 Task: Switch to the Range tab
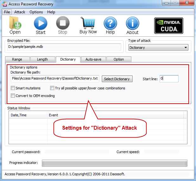(17, 59)
